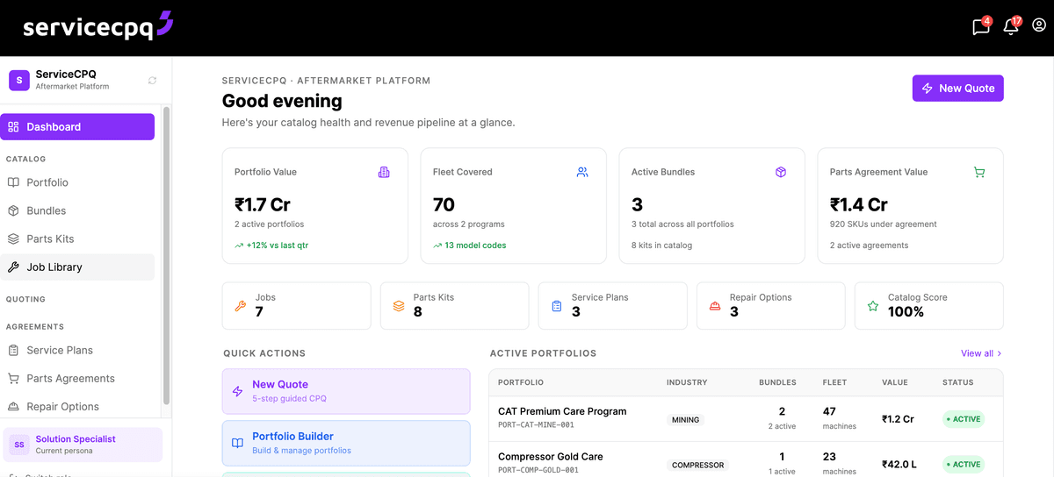Click the 47 machines fleet cell
The image size is (1054, 477).
point(839,418)
